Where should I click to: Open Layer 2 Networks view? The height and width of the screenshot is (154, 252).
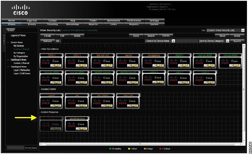coord(22,70)
